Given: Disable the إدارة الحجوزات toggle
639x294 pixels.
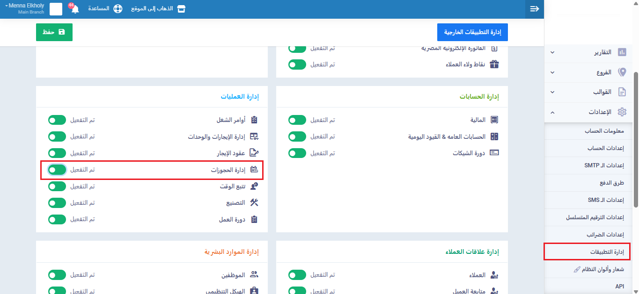Looking at the screenshot, I should (57, 170).
